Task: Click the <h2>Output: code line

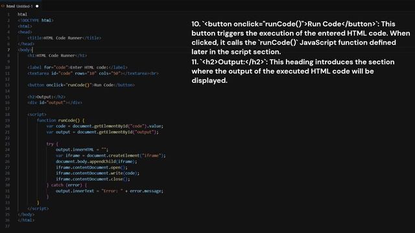Action: (46, 96)
